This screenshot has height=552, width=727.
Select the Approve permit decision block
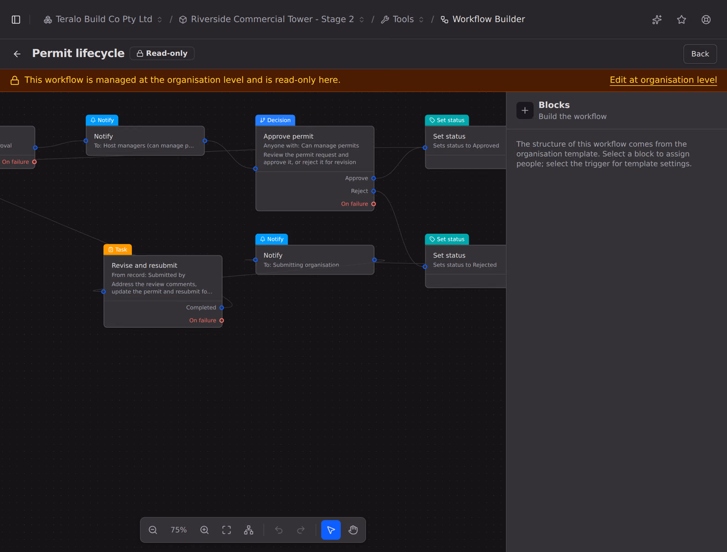pyautogui.click(x=315, y=168)
